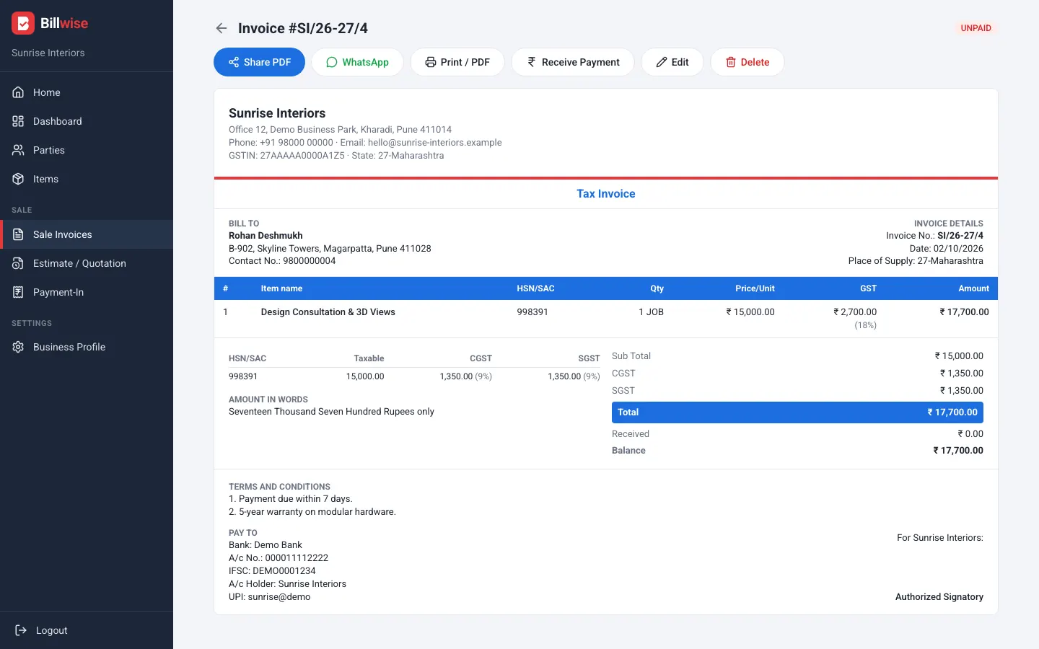Go to the Items page
Viewport: 1039px width, 649px height.
(87, 179)
